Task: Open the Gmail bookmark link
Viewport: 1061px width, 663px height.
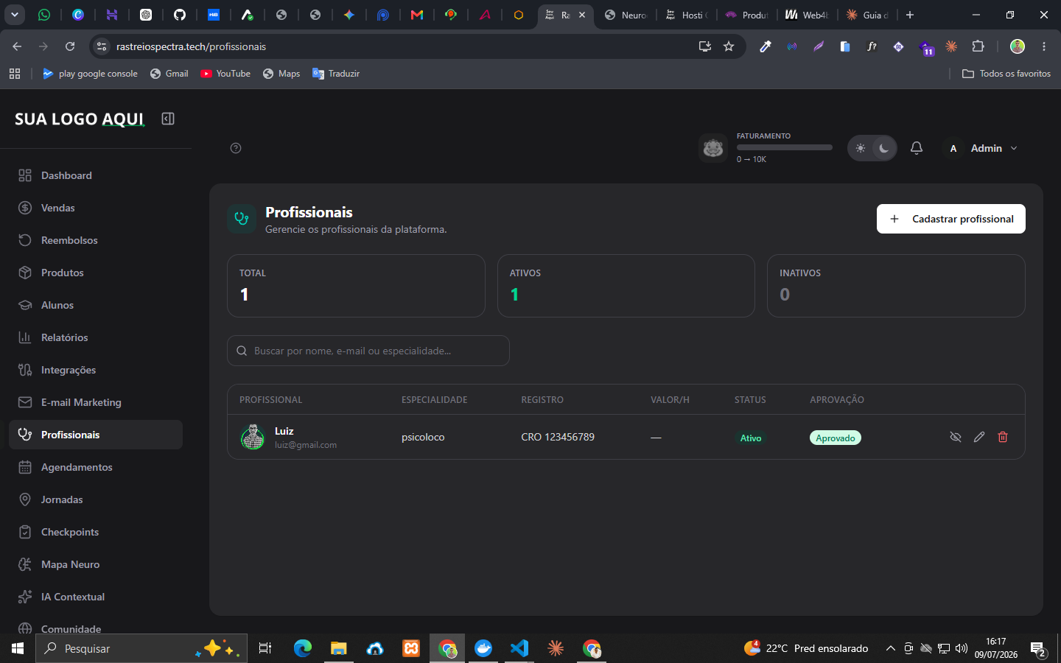Action: pos(169,74)
